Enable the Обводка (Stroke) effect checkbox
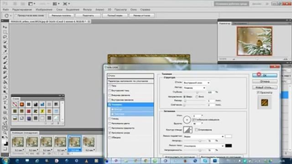This screenshot has height=164, width=292. tap(109, 138)
